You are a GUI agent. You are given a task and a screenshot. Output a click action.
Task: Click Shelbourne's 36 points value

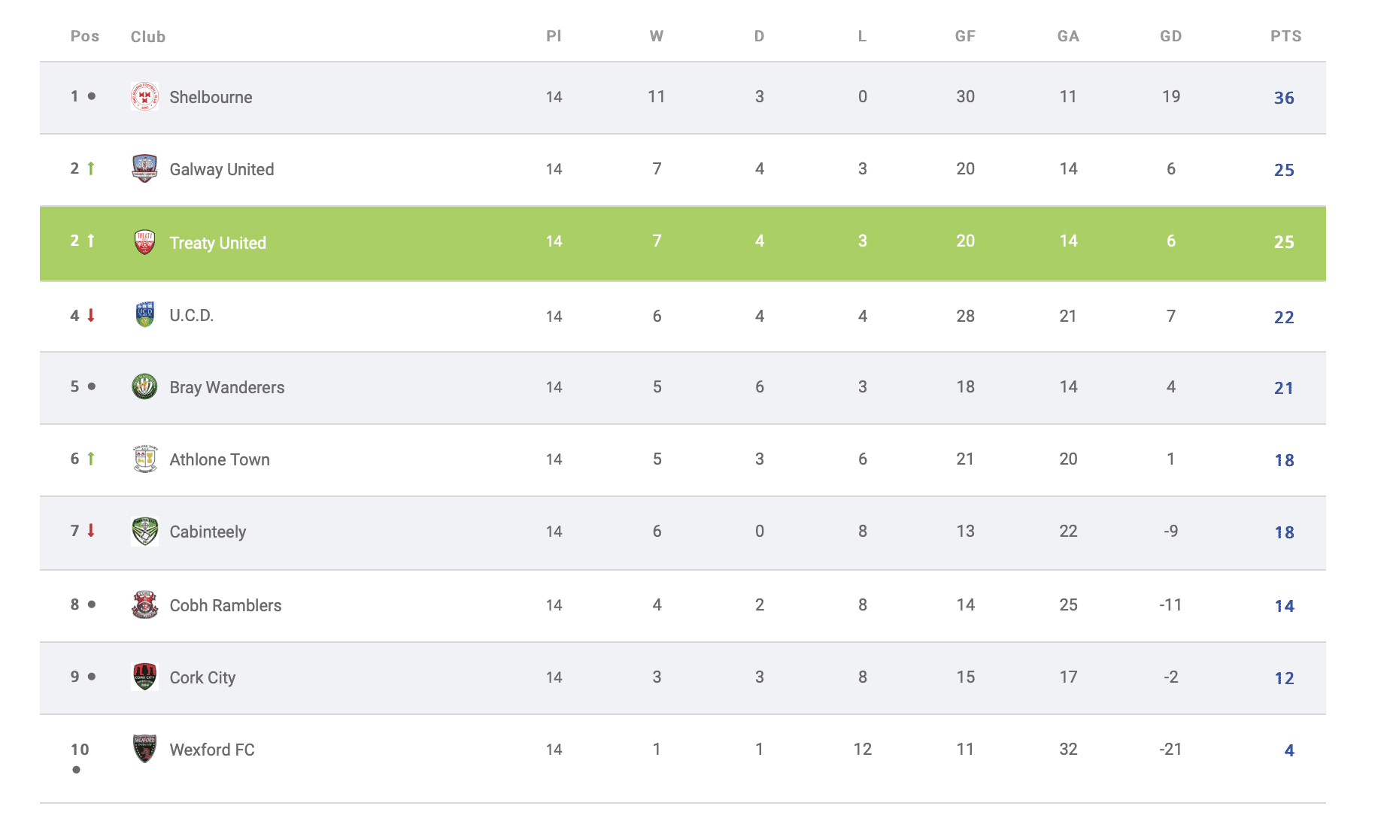(1284, 98)
